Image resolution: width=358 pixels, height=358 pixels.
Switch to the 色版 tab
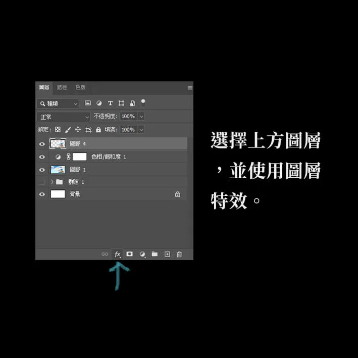point(80,87)
